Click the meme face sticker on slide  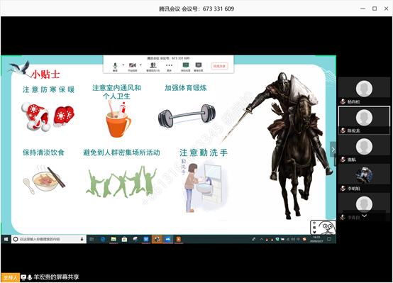323,227
